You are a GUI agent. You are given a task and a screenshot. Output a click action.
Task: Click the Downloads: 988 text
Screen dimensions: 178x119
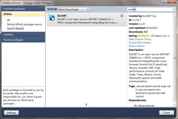coord(138,32)
